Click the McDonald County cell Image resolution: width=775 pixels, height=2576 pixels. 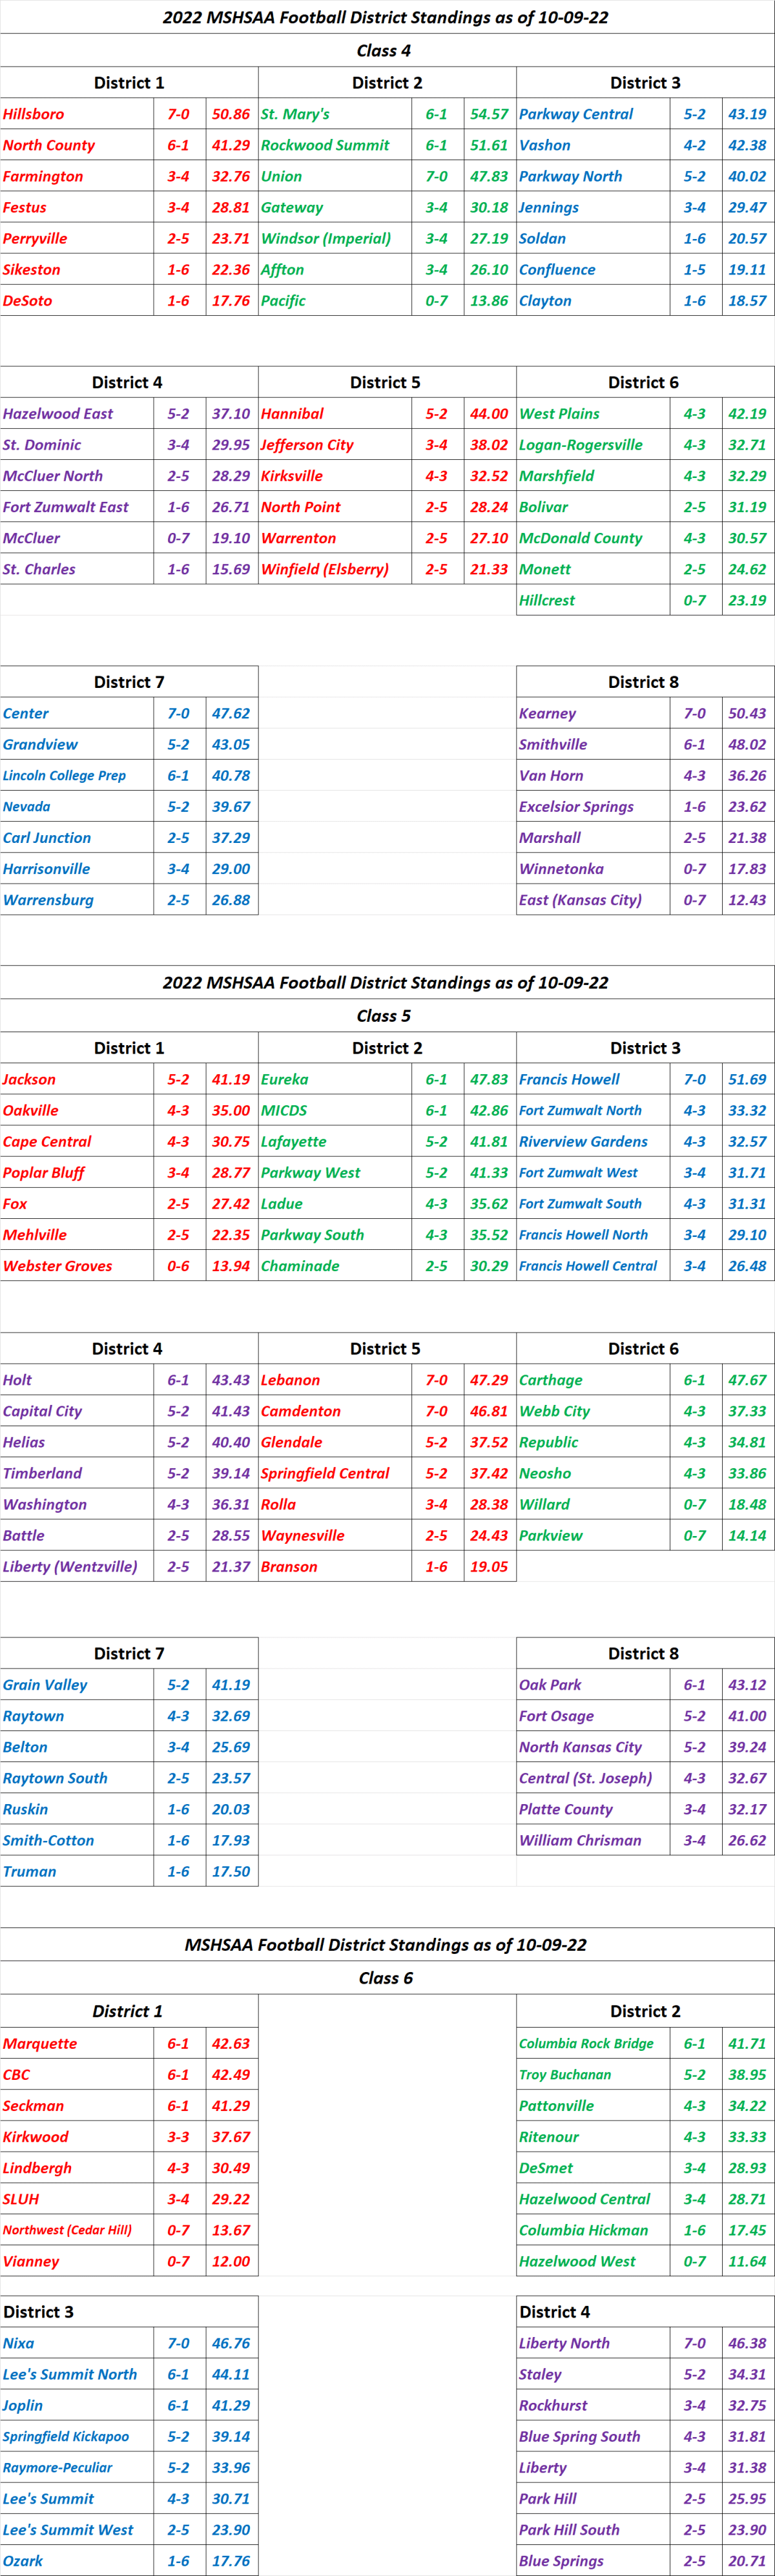click(593, 538)
